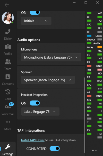The width and height of the screenshot is (103, 156).
Task: Expand the Speaker (Jabra Engage 75) dropdown
Action: [48, 80]
